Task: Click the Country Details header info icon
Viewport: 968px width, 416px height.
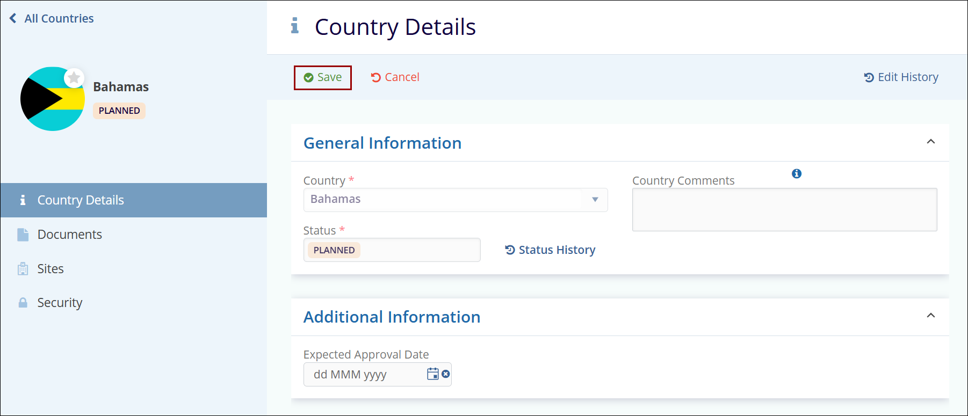Action: click(x=294, y=26)
